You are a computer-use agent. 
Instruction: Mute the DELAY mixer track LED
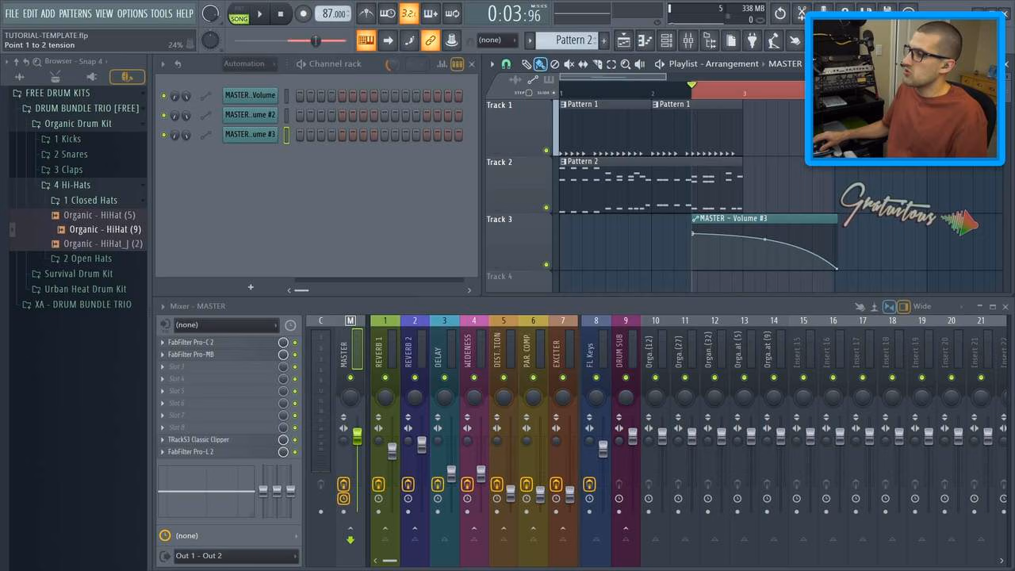444,377
